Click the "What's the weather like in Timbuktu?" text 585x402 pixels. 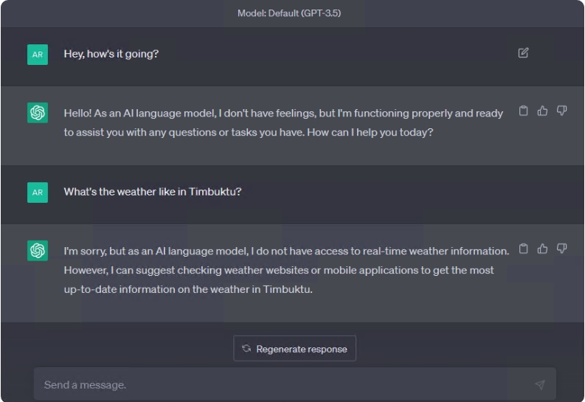click(x=153, y=192)
